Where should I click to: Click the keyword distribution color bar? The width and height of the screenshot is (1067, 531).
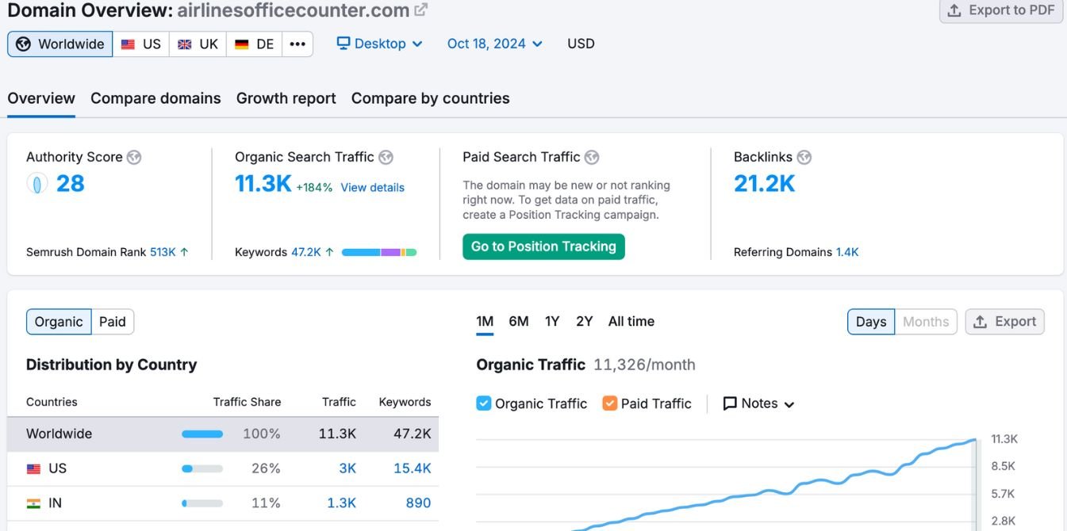[x=379, y=253]
